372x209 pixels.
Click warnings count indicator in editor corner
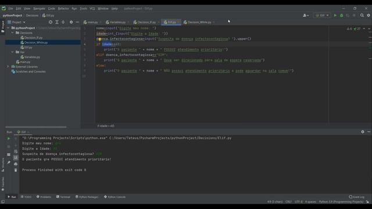[349, 28]
